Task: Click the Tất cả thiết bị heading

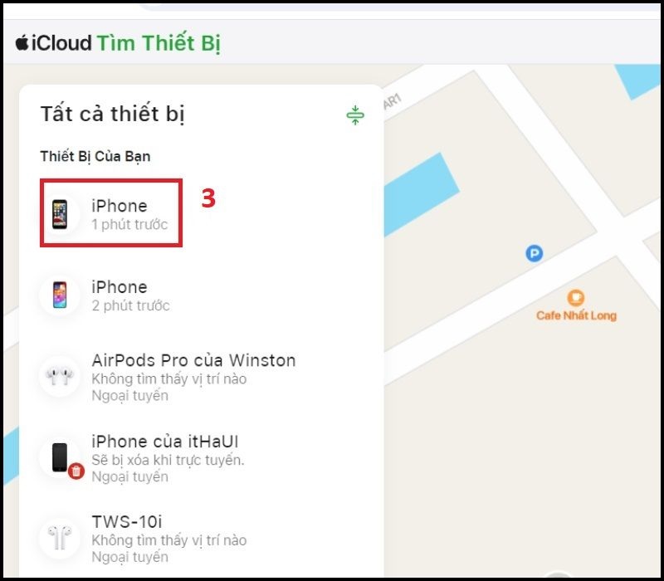Action: [x=112, y=115]
